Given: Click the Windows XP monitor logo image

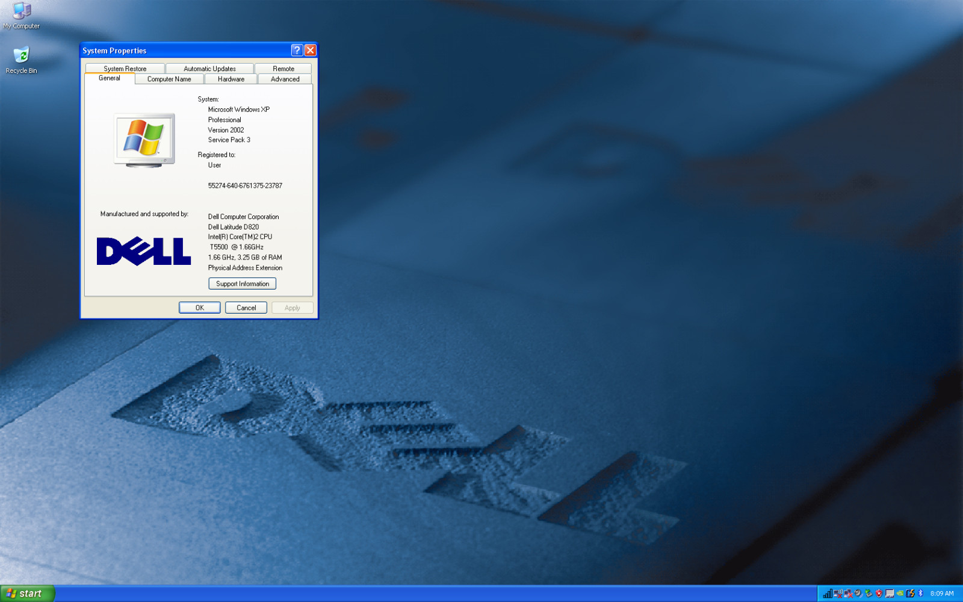Looking at the screenshot, I should (144, 140).
